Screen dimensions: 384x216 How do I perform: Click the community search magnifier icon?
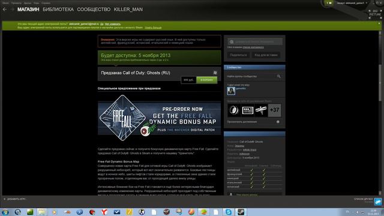[x=278, y=76]
